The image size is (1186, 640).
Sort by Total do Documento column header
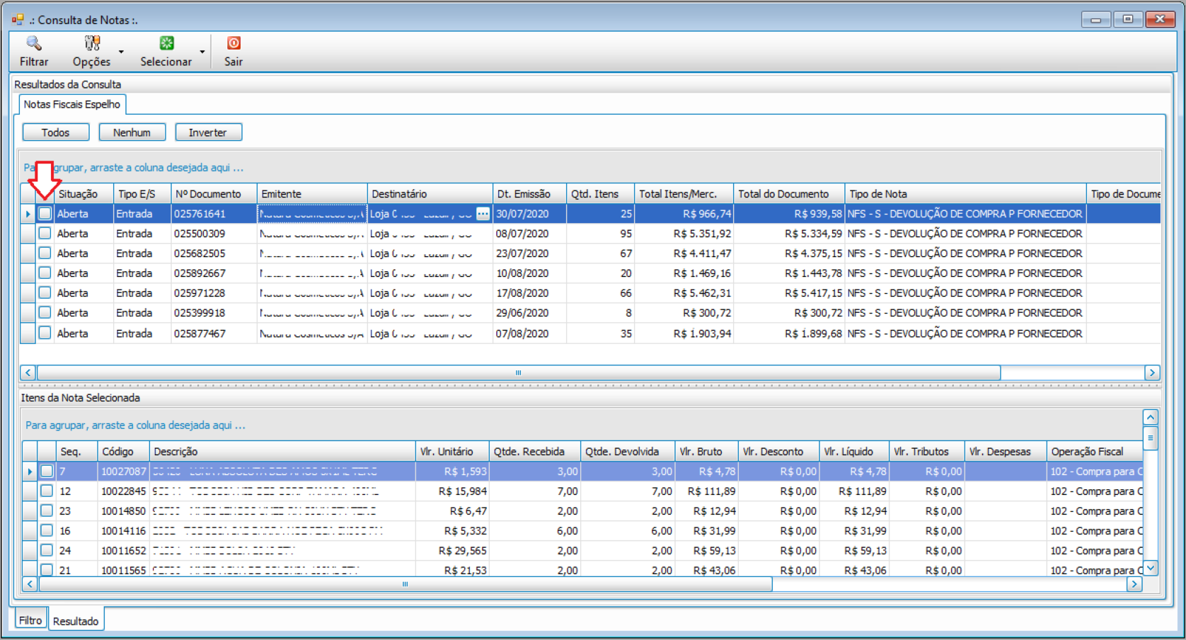789,194
